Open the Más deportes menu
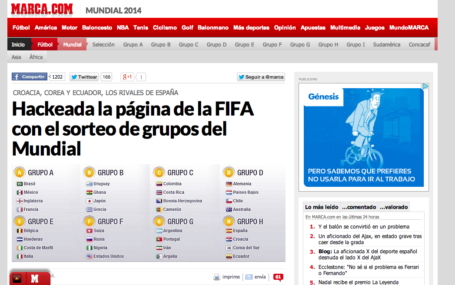455x285 pixels. point(251,27)
